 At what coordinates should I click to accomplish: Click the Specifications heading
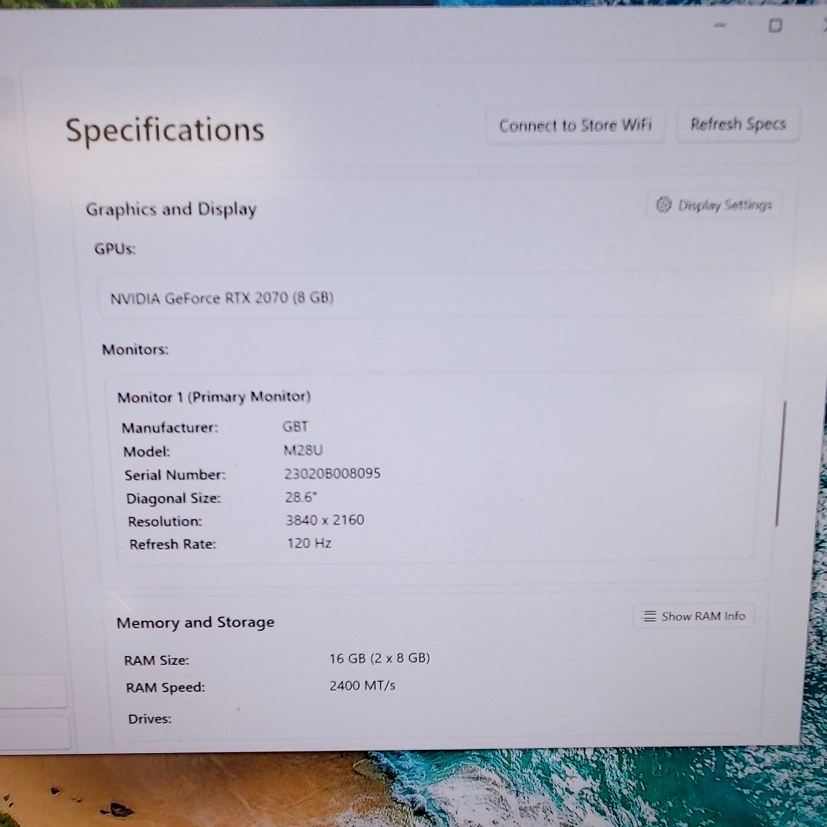[165, 131]
